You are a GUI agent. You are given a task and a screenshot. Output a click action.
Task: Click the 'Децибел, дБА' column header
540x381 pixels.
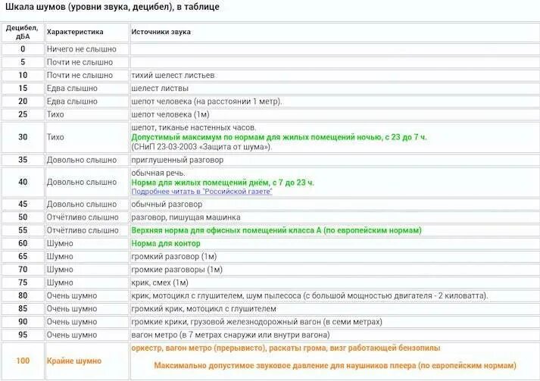click(x=23, y=32)
